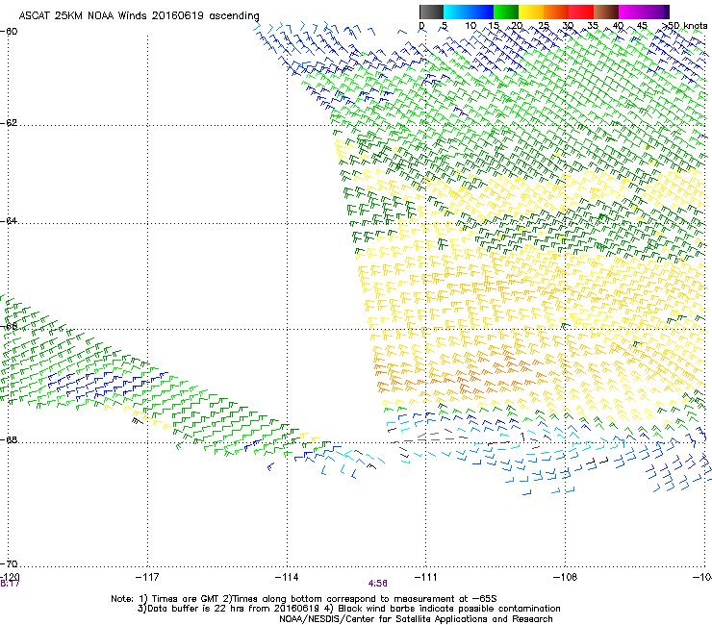Click the latitude label -60
Screen dimensions: 712x625
pyautogui.click(x=9, y=32)
